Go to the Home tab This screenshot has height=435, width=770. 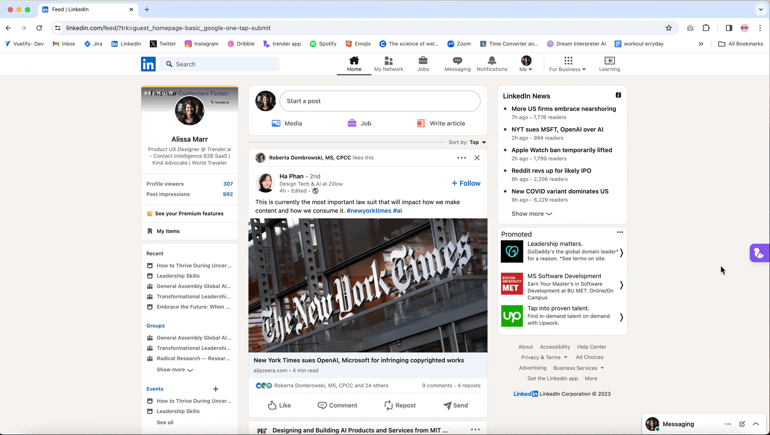354,64
